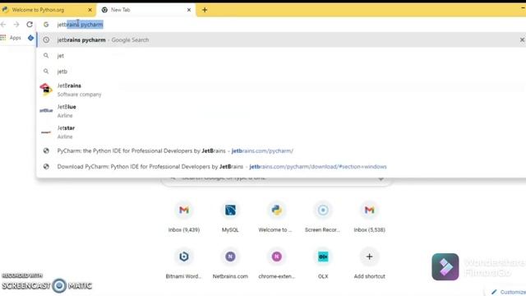Choose jetbrains pycharm Google Search suggestion
The height and width of the screenshot is (296, 526).
tap(282, 40)
